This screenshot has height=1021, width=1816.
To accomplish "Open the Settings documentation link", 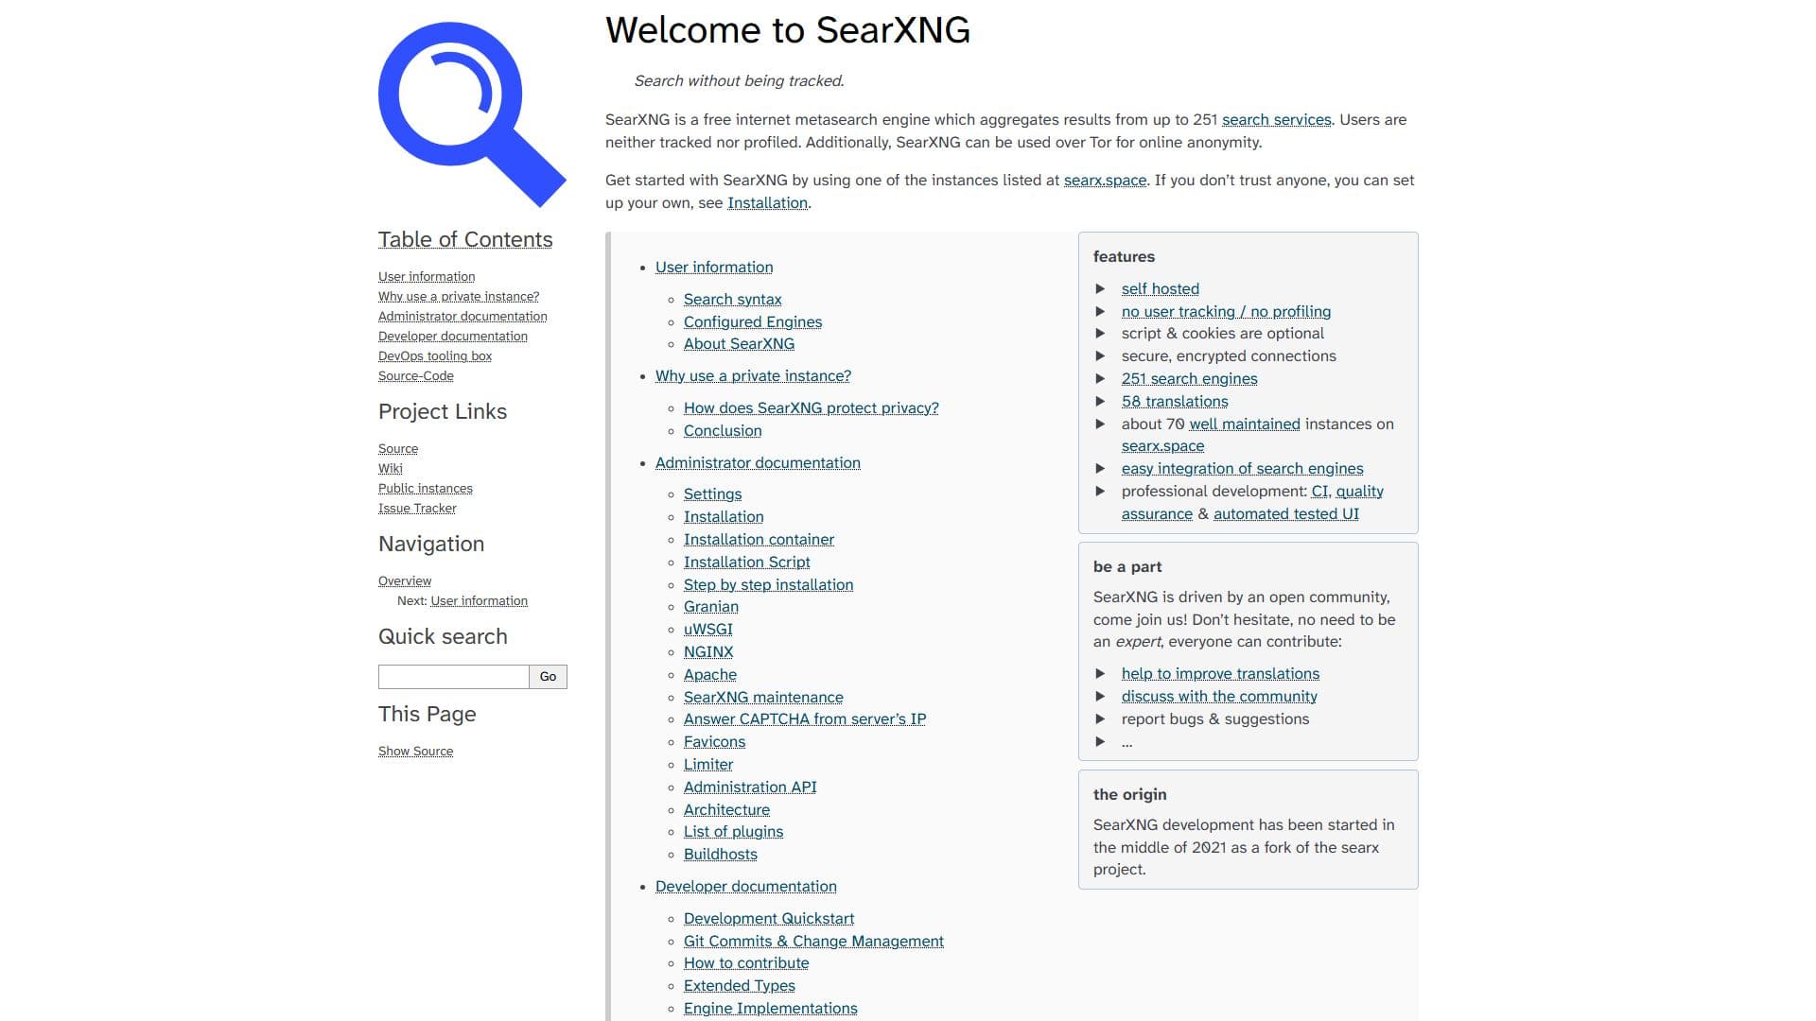I will 712,494.
